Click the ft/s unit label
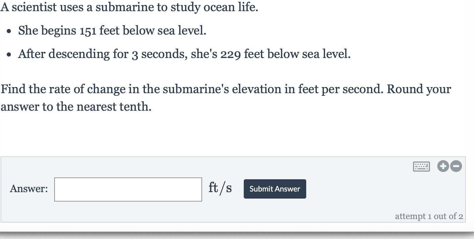The width and height of the screenshot is (474, 239). [220, 188]
